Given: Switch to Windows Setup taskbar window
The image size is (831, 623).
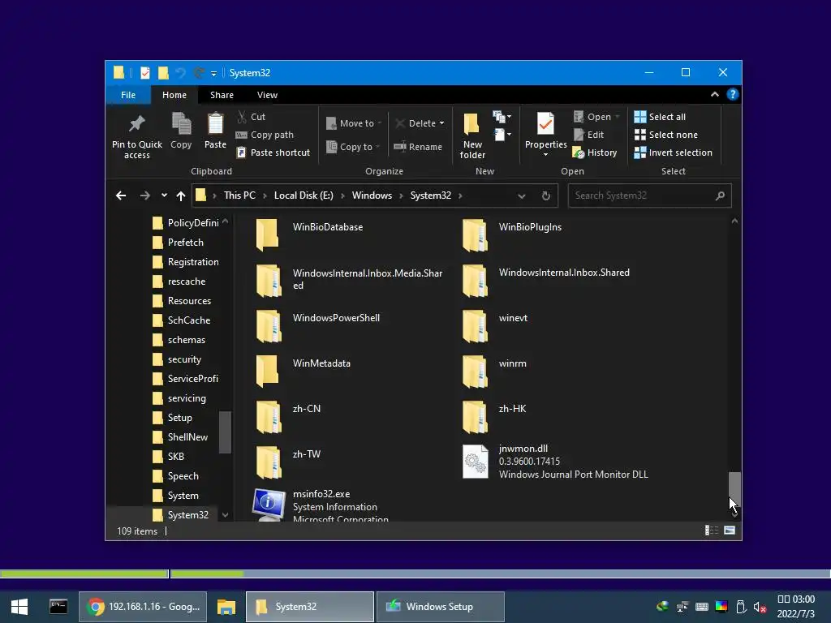Looking at the screenshot, I should (440, 607).
